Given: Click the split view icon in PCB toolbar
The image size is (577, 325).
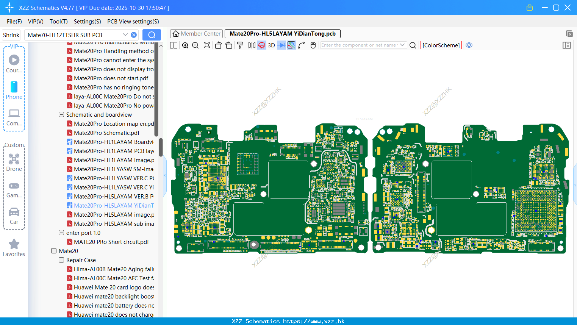Looking at the screenshot, I should tap(174, 45).
